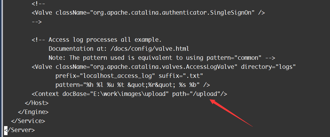330x137 pixels.
Task: Click the closing Engine tag
Action: (33, 112)
